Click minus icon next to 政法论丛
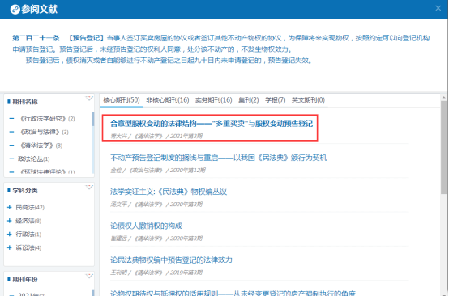Viewport: 449px width, 296px height. point(11,159)
